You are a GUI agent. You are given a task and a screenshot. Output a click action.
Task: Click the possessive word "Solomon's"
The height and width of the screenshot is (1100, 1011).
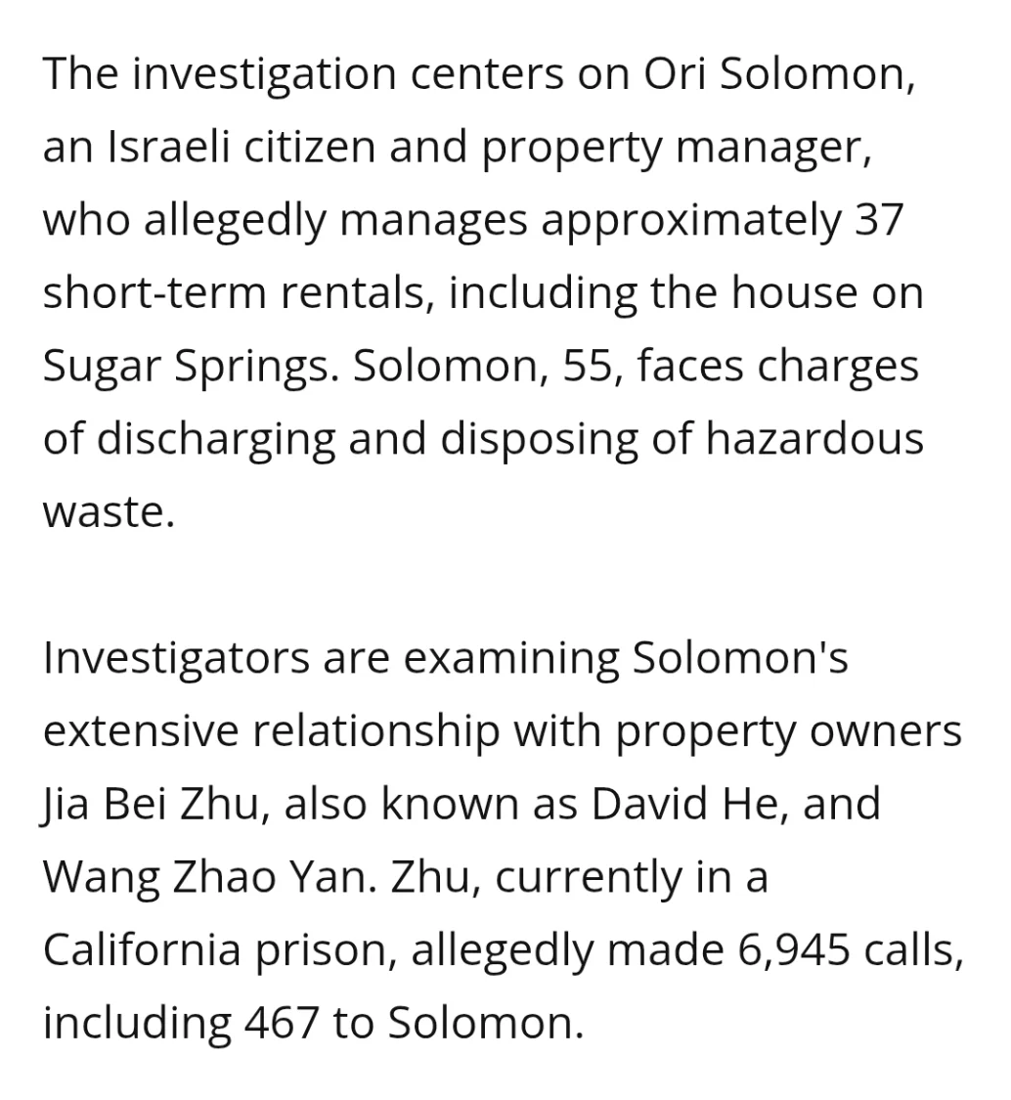point(740,658)
